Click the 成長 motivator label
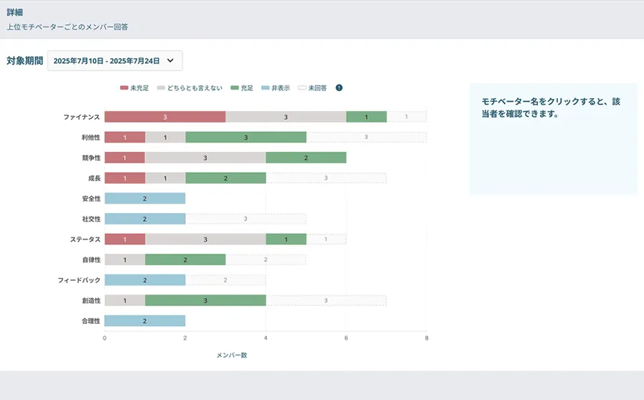This screenshot has width=644, height=400. [x=93, y=178]
